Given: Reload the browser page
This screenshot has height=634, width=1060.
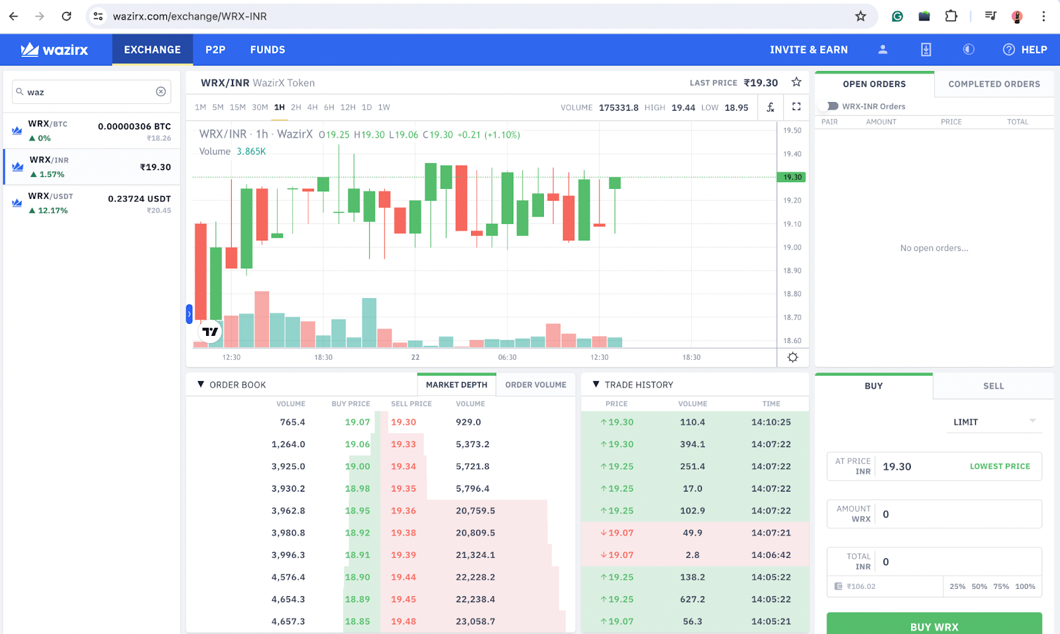Looking at the screenshot, I should (66, 16).
